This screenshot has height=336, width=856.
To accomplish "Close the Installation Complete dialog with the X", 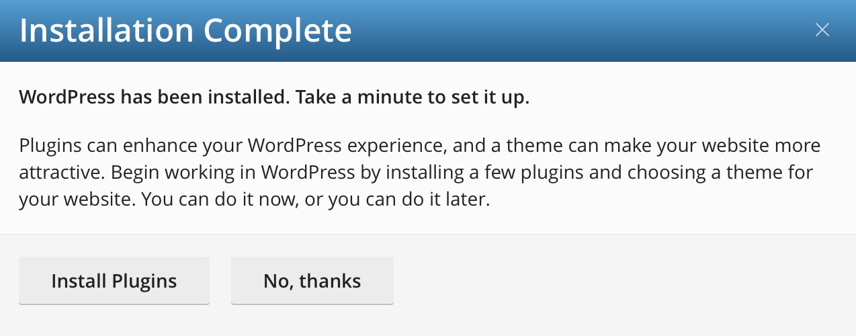I will tap(822, 30).
